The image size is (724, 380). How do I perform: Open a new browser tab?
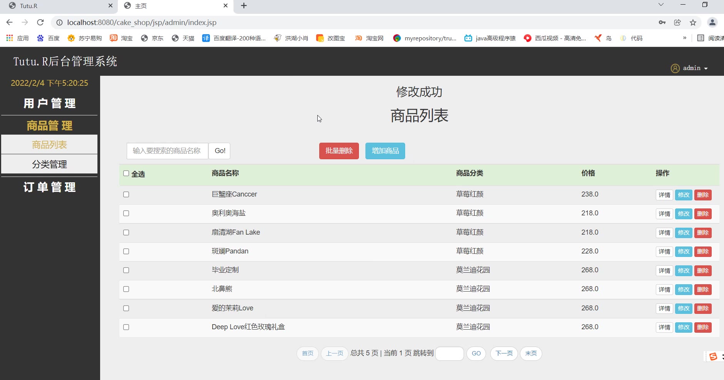point(244,6)
